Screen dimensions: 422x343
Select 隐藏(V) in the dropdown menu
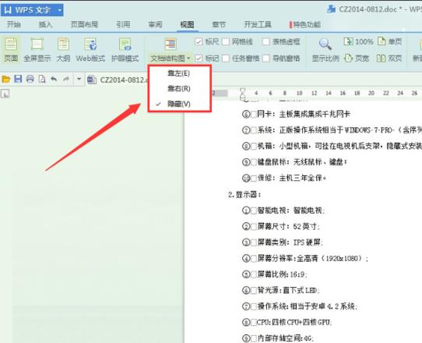pyautogui.click(x=179, y=104)
